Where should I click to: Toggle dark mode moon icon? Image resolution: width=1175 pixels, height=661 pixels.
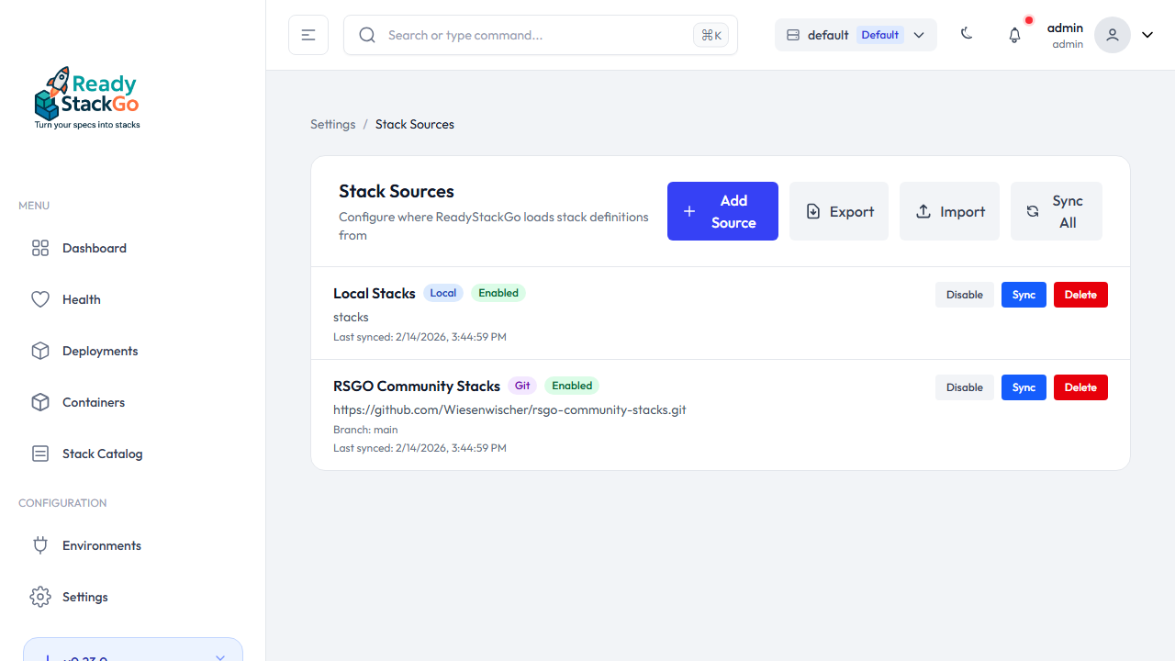tap(967, 34)
